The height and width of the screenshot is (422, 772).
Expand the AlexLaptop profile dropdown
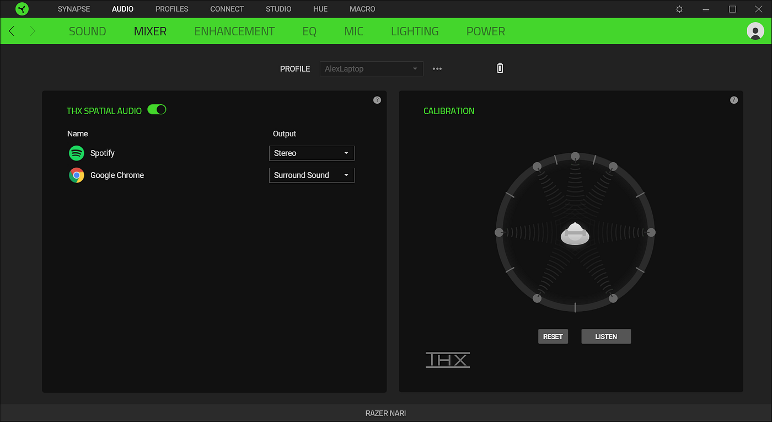(372, 69)
